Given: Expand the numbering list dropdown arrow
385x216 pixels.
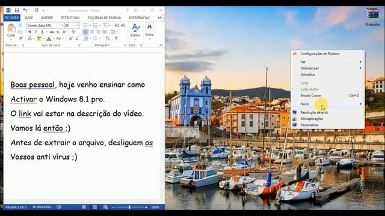Looking at the screenshot, I should pyautogui.click(x=100, y=25).
